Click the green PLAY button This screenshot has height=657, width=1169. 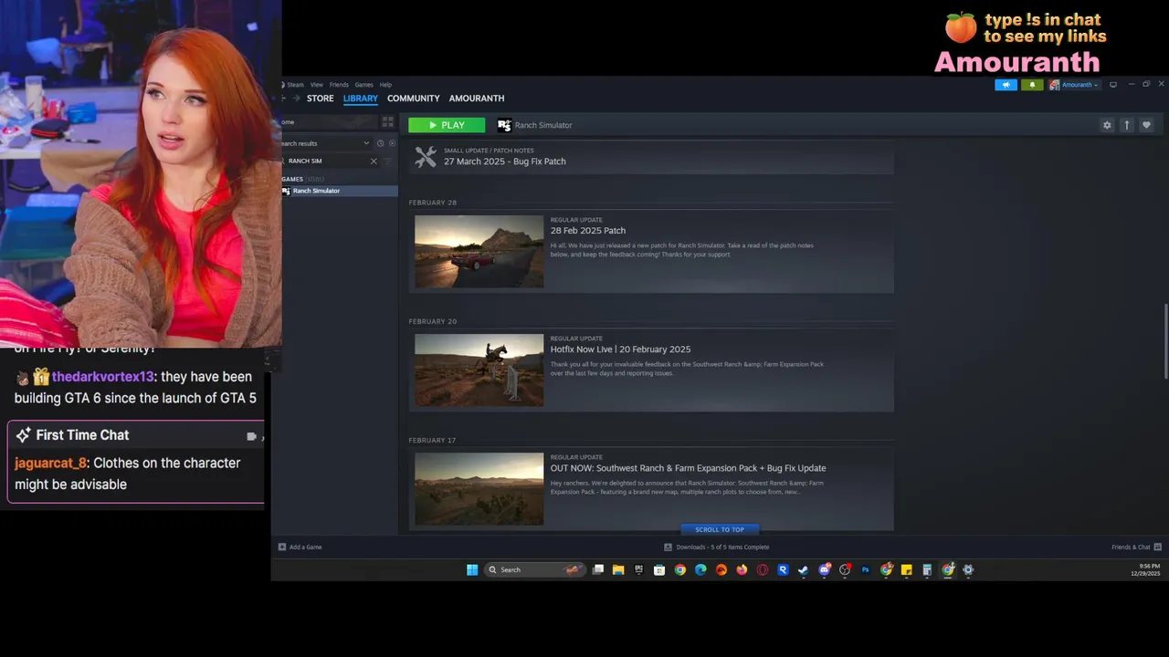click(447, 125)
